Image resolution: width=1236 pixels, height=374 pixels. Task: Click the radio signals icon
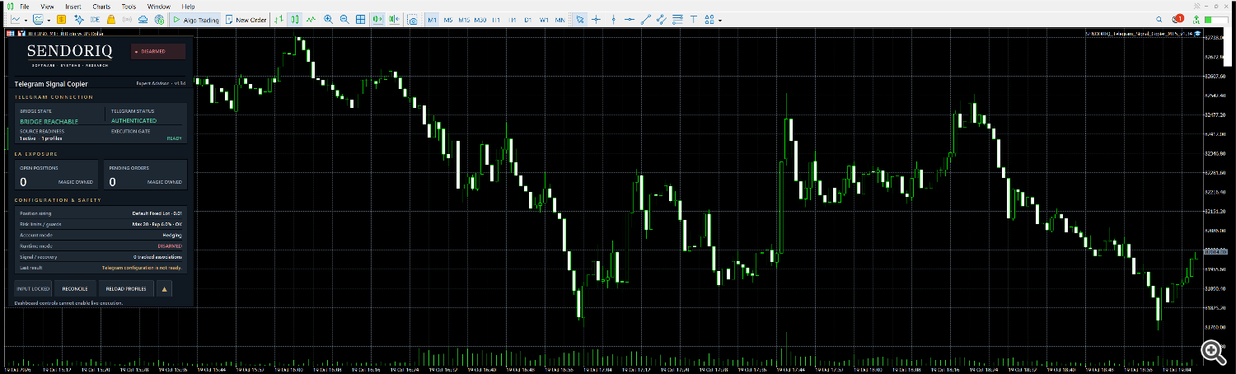click(127, 19)
